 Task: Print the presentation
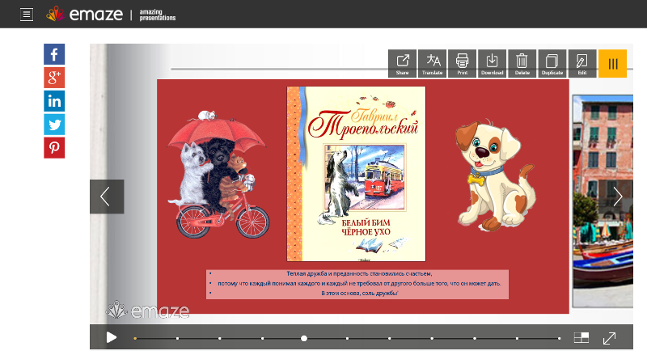point(462,64)
